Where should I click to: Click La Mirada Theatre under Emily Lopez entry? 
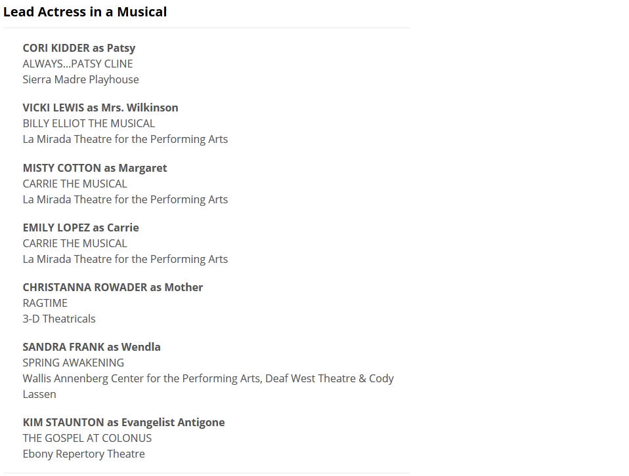[x=125, y=259]
